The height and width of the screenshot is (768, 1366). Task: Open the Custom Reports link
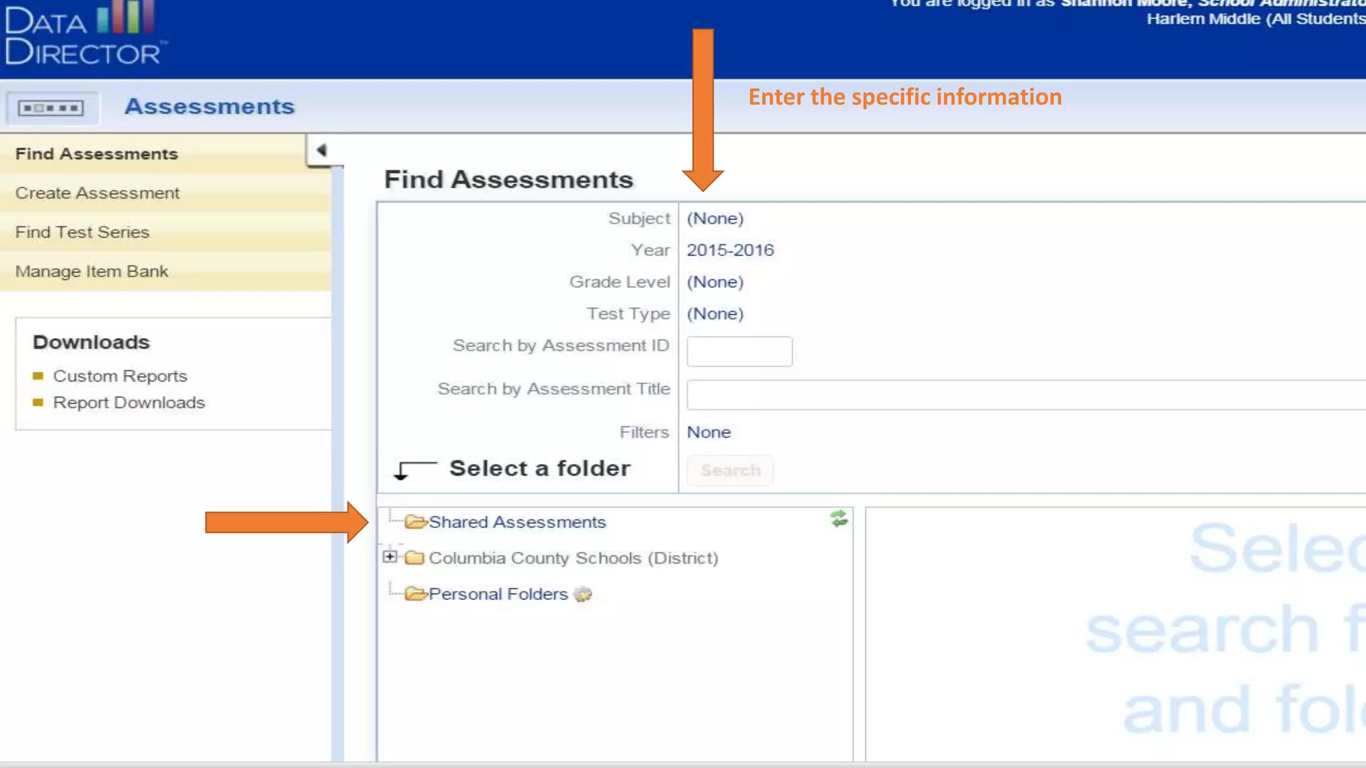[x=120, y=376]
